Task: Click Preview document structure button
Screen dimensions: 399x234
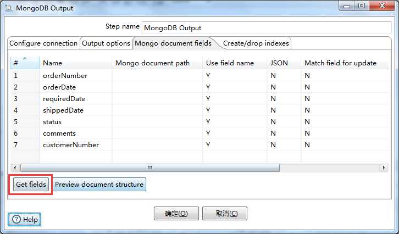Action: pos(99,185)
